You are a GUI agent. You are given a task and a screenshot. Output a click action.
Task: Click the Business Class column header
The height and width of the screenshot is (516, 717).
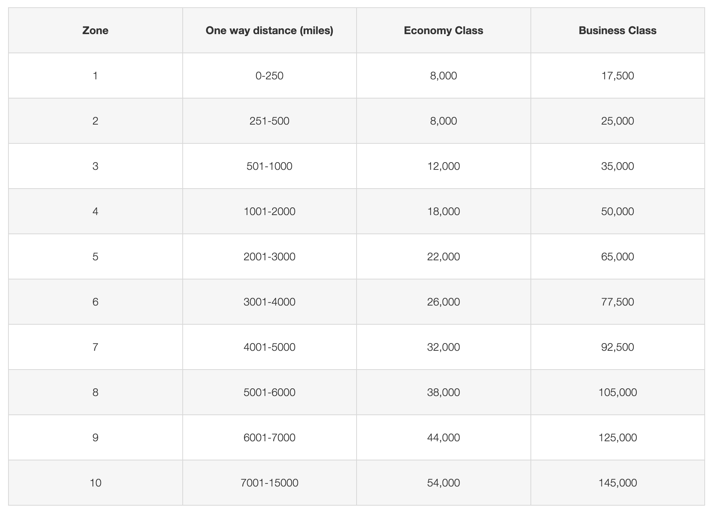(x=617, y=31)
